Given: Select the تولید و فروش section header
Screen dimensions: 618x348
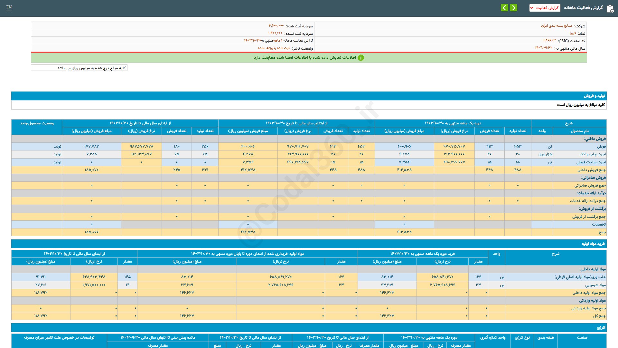Looking at the screenshot, I should tap(594, 96).
